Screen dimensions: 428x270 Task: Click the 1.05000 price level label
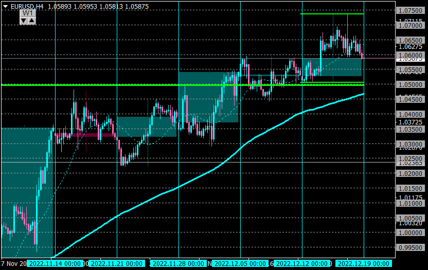411,85
